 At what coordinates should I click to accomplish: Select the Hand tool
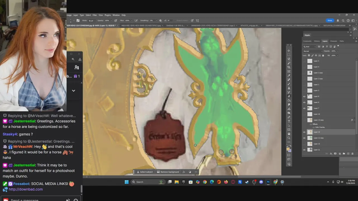click(289, 134)
